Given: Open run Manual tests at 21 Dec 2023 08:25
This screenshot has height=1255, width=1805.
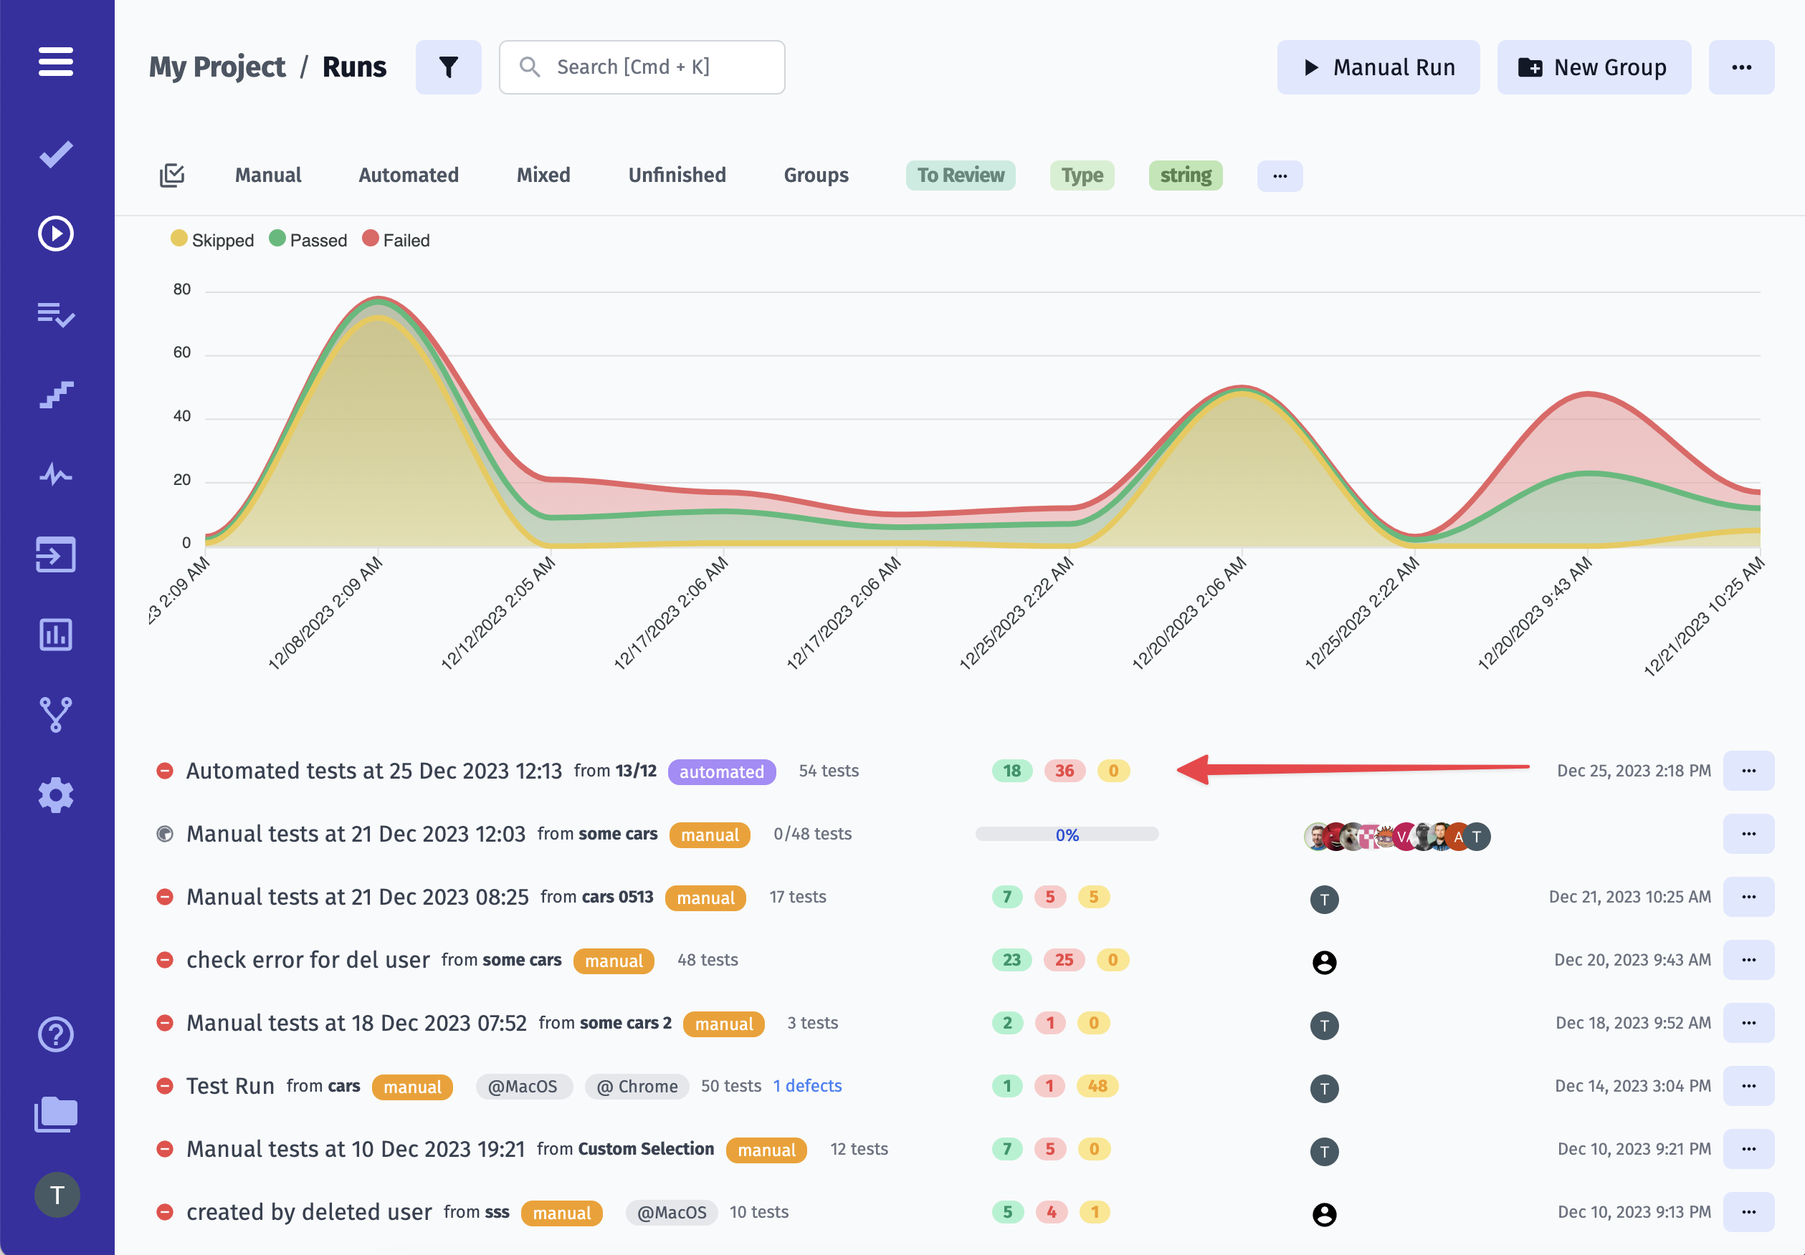Looking at the screenshot, I should click(358, 896).
